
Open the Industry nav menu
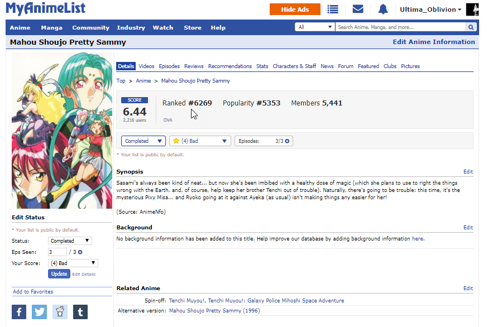pos(131,27)
